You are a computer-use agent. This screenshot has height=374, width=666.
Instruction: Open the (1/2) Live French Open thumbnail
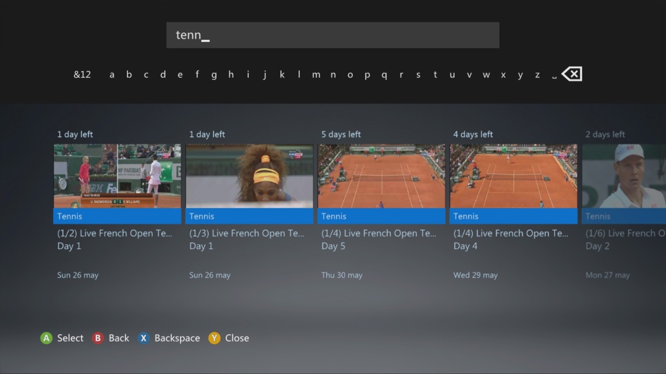118,176
